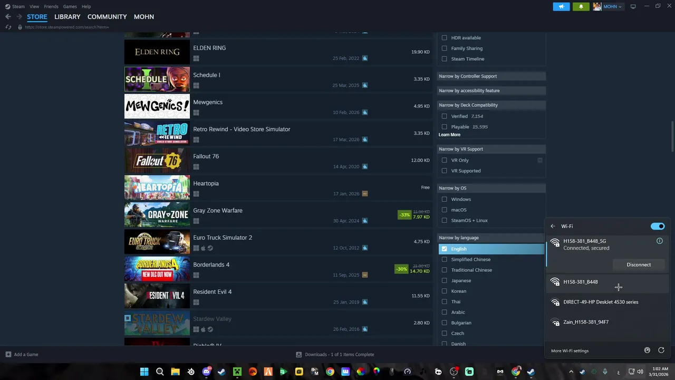Open More Wi-Fi settings
This screenshot has height=380, width=675.
pyautogui.click(x=570, y=350)
